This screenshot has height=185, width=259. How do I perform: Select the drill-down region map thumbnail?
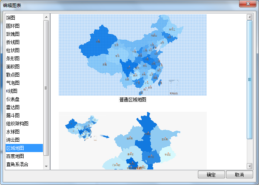click(132, 141)
